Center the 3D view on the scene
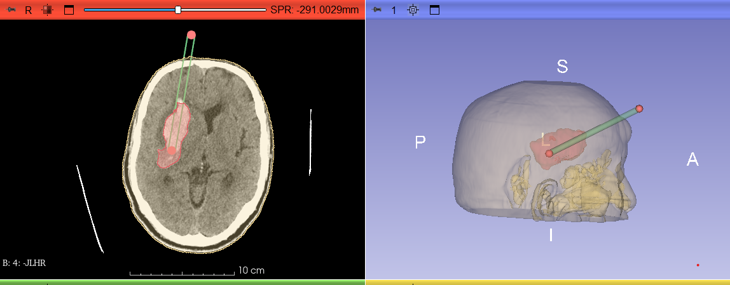 413,10
